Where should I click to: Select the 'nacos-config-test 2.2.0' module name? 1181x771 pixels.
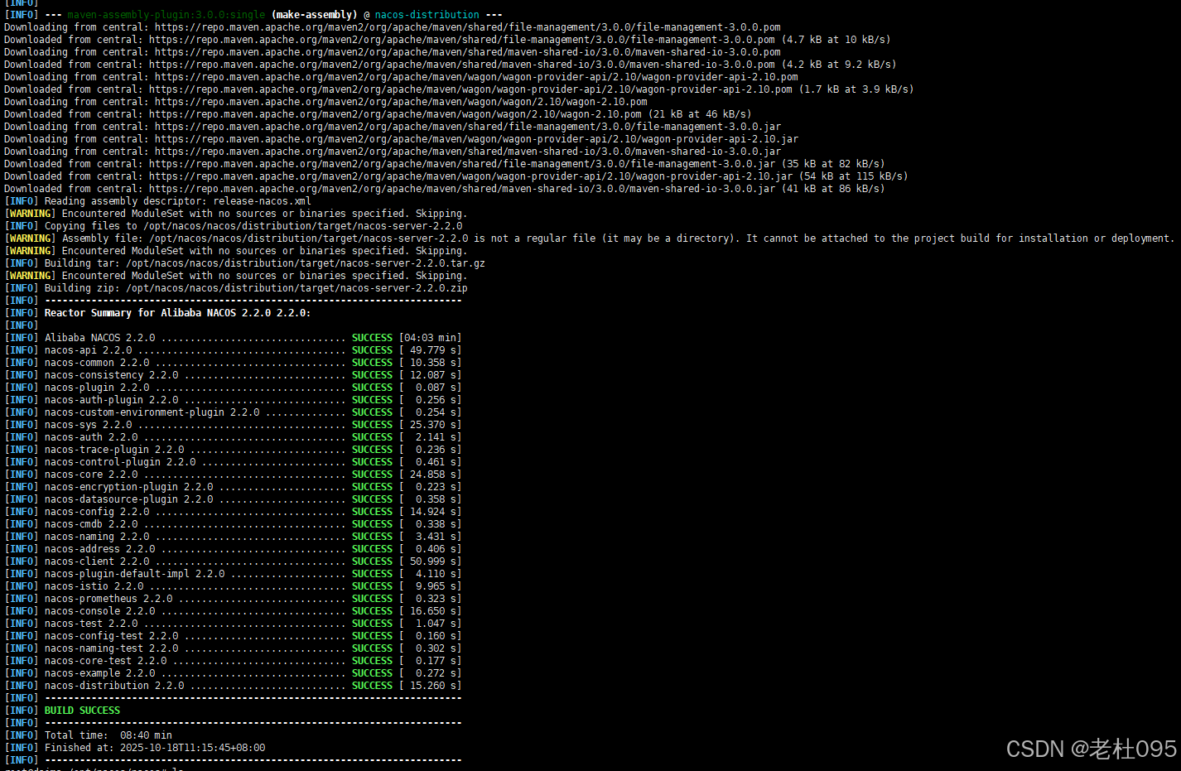point(111,636)
